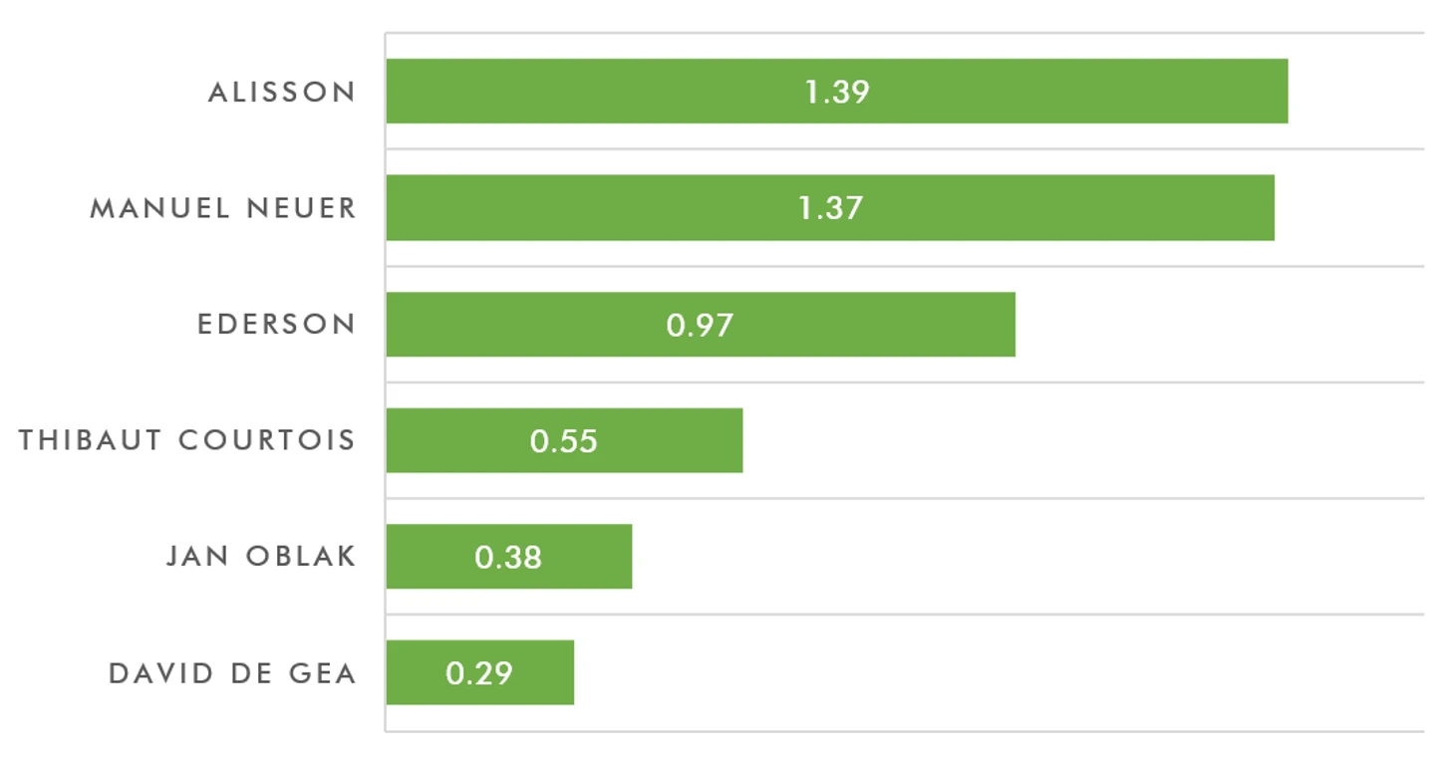Click the Ederson bar

pyautogui.click(x=701, y=324)
